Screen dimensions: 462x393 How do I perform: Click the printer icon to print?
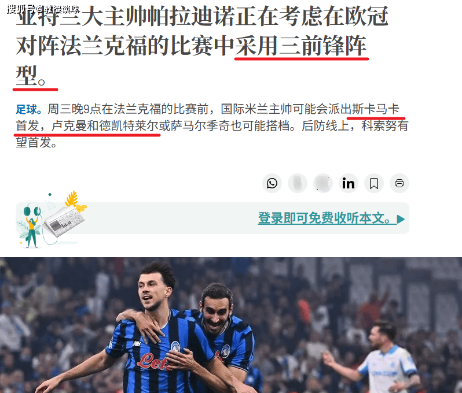point(399,183)
